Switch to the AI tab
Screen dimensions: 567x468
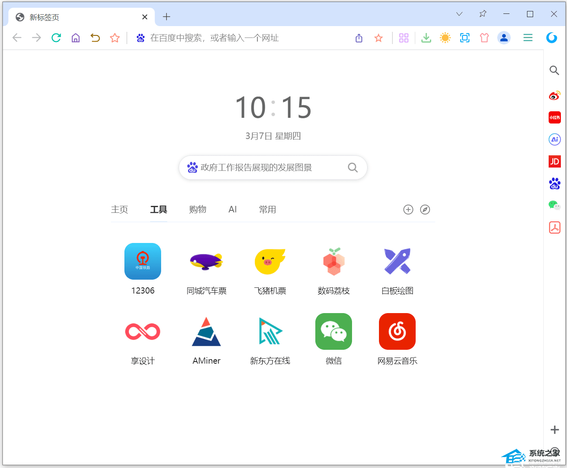[x=233, y=210]
